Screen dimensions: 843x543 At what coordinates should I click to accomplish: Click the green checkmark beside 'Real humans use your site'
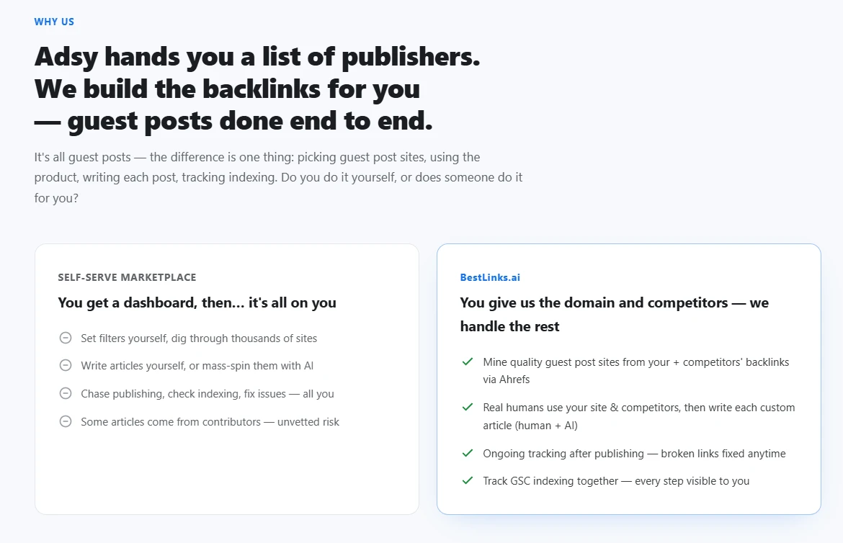tap(467, 407)
